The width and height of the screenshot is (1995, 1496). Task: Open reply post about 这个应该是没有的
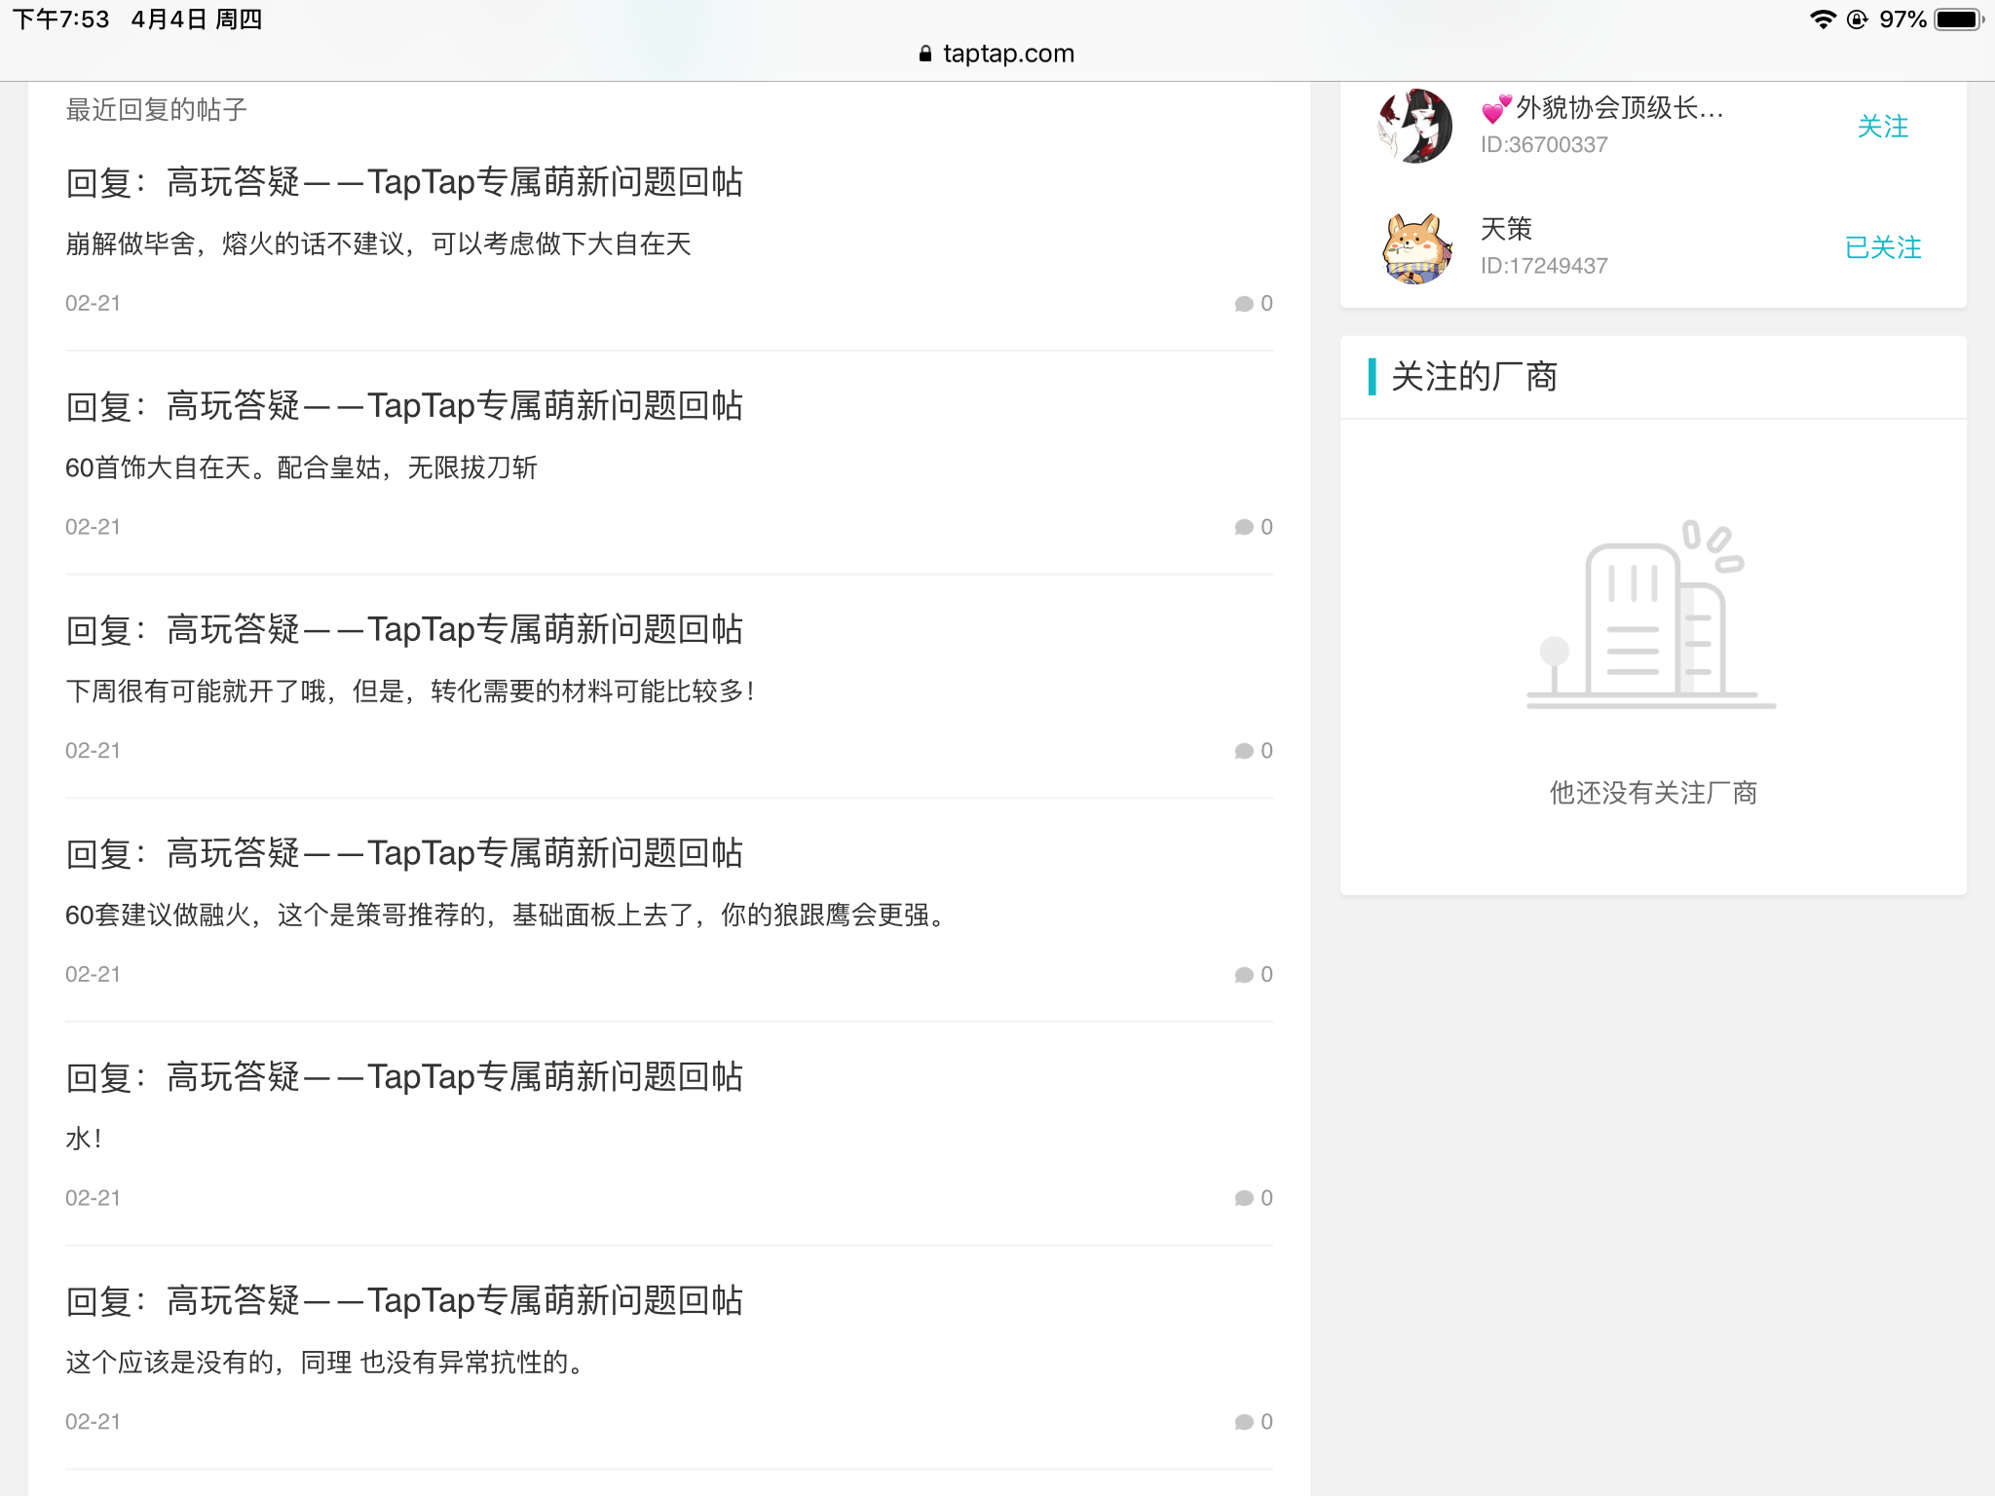pos(404,1301)
